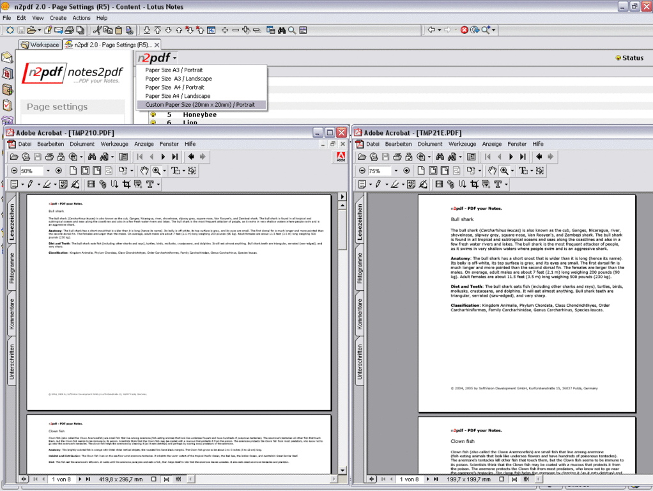Open the 75% zoom dropdown in TMP21E.PDF
This screenshot has height=491, width=653.
coord(396,171)
